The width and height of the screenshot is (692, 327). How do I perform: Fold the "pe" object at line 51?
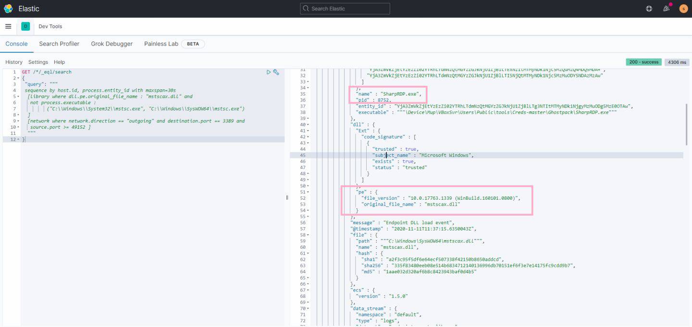coord(308,192)
